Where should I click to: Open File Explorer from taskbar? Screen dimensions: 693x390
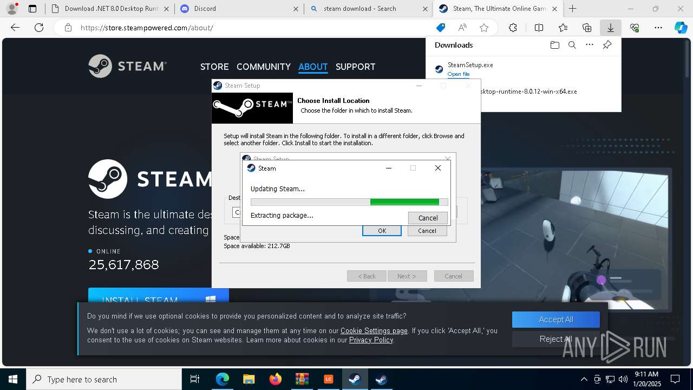(249, 379)
